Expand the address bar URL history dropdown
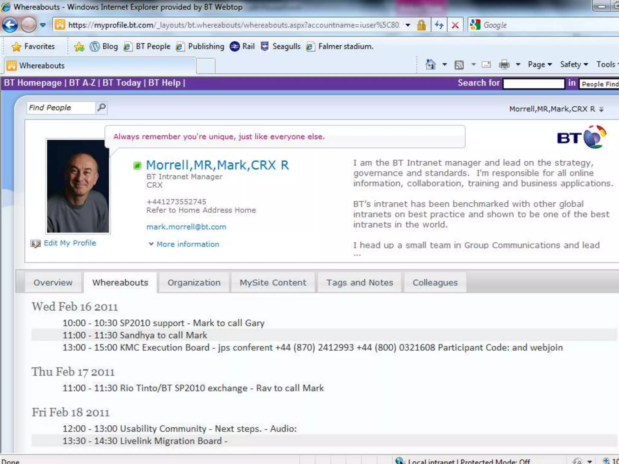 (408, 25)
